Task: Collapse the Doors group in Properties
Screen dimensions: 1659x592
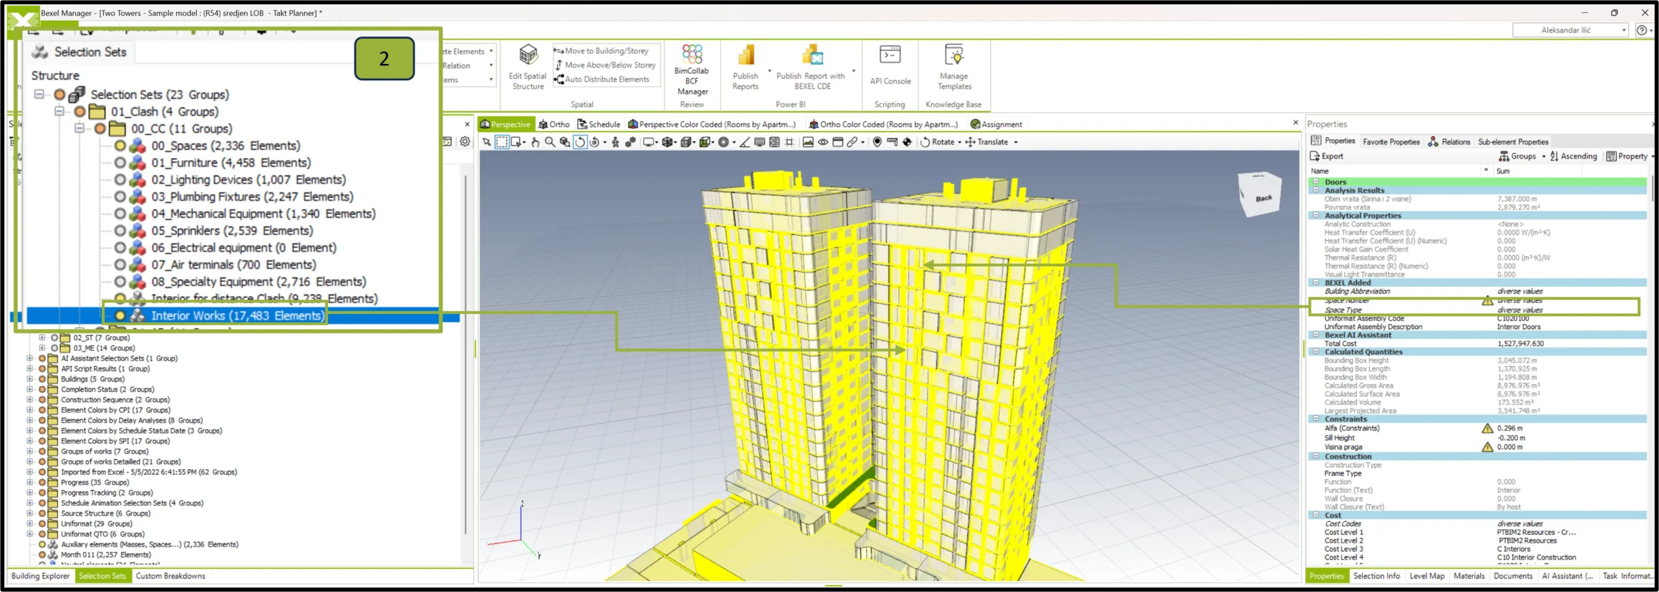Action: (x=1316, y=182)
